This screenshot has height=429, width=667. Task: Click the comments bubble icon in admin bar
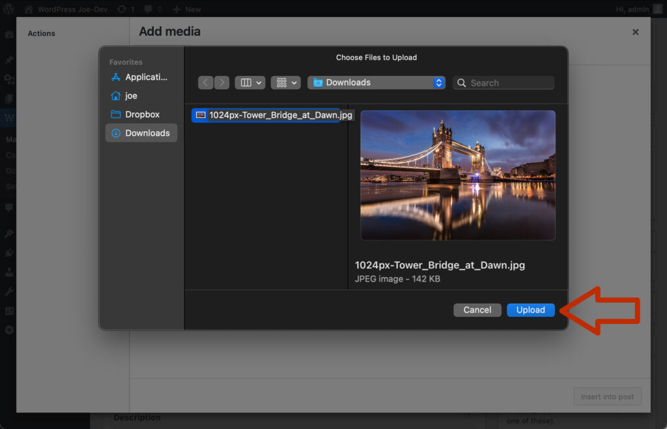click(x=147, y=9)
